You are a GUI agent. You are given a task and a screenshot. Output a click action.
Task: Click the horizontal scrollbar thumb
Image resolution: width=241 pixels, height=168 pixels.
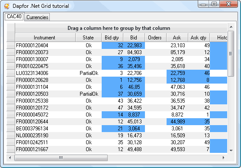pyautogui.click(x=61, y=158)
